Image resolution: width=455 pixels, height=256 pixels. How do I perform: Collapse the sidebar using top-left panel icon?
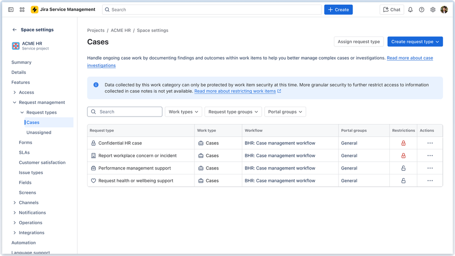point(11,10)
